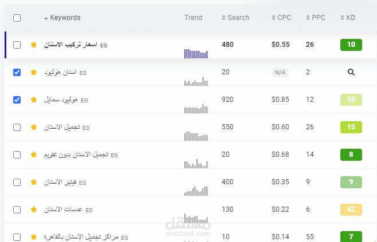Sort the table by Search volume

[x=235, y=18]
